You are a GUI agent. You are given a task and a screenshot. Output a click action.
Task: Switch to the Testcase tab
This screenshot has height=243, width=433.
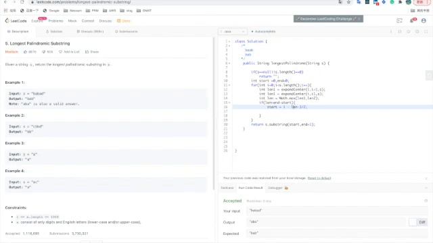coord(227,188)
